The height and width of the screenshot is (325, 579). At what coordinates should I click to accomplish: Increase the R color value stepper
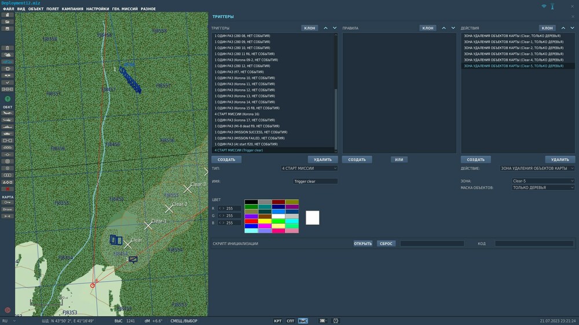[223, 208]
